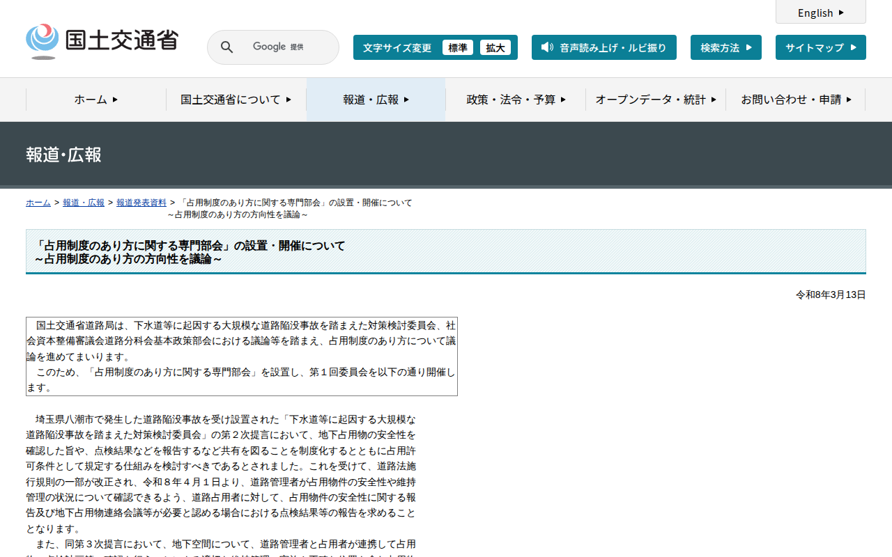Open 報道・広報 menu
The height and width of the screenshot is (557, 892).
tap(376, 100)
